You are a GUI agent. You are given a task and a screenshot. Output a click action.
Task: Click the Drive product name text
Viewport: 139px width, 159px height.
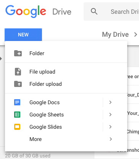(x=62, y=12)
